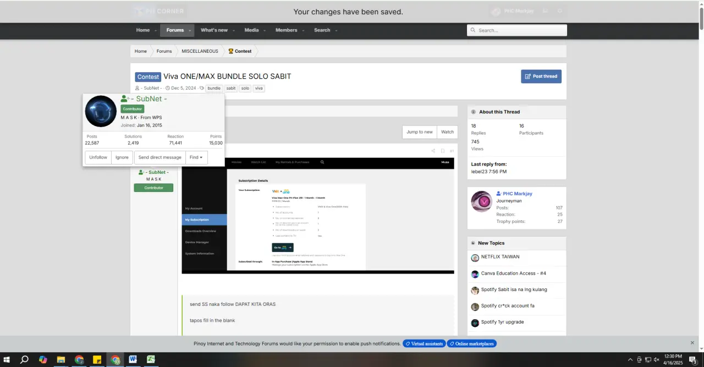Expand the Media nav dropdown arrow
Image resolution: width=704 pixels, height=367 pixels.
pos(265,30)
